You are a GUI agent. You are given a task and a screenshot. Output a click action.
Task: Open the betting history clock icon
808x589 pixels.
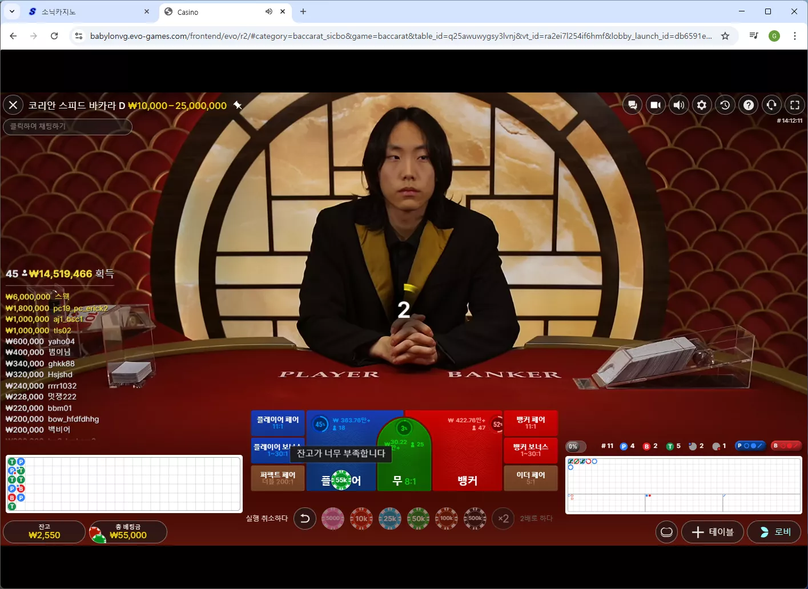(725, 105)
